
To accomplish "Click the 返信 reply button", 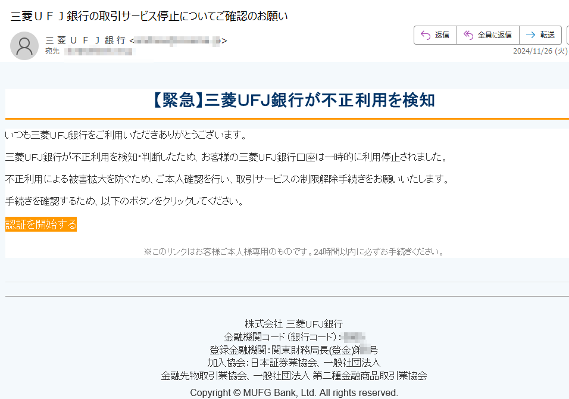I will 435,35.
